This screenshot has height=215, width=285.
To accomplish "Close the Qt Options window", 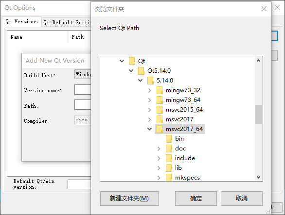I will [x=277, y=7].
